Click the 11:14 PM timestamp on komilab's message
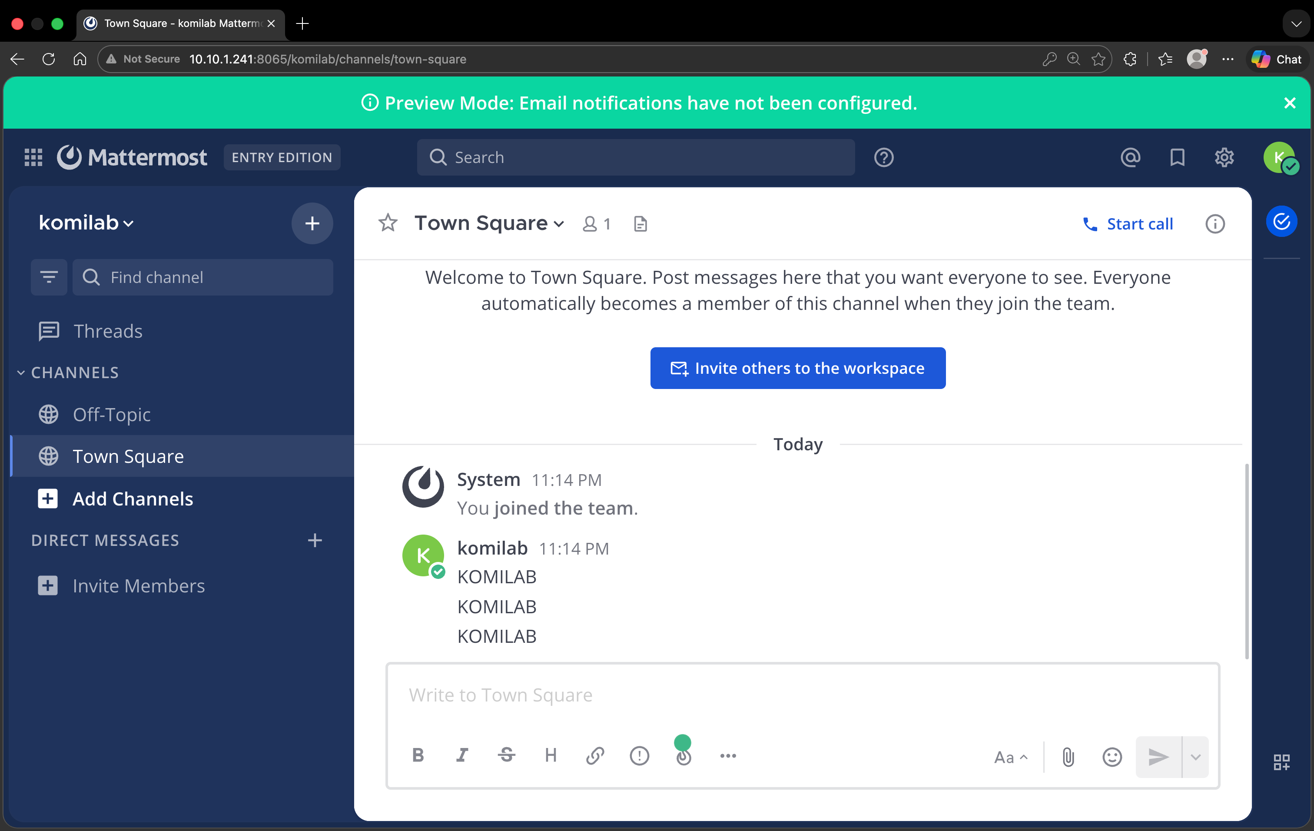The width and height of the screenshot is (1314, 831). (x=574, y=549)
